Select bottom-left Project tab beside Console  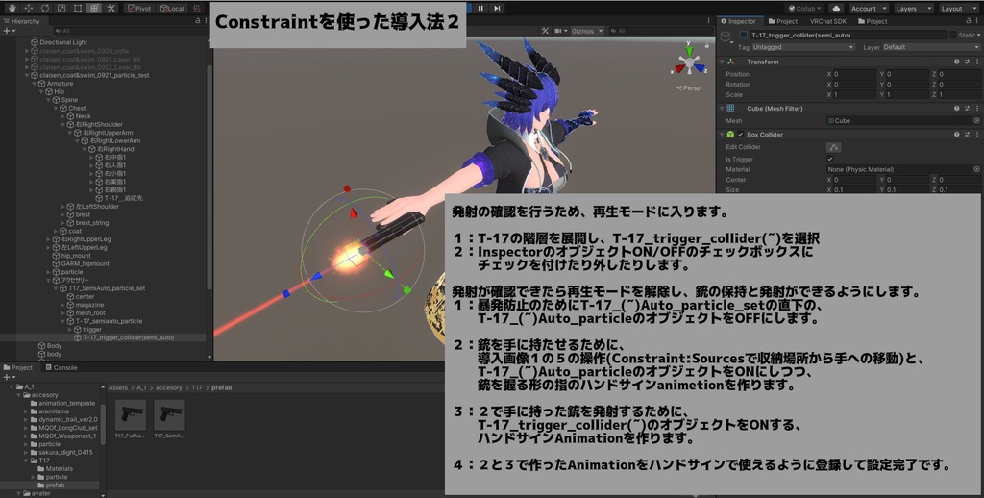tap(17, 368)
